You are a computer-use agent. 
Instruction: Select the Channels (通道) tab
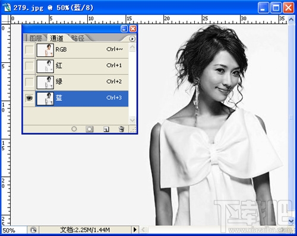point(56,38)
